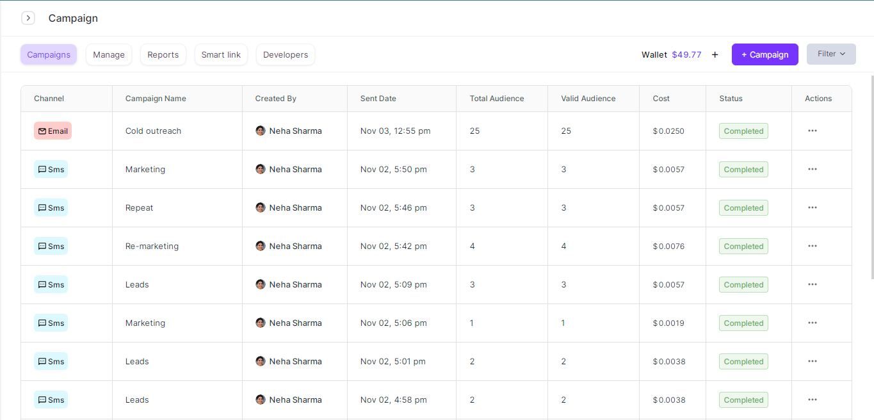Open actions for the Marketing Sms campaign
The width and height of the screenshot is (874, 420).
click(812, 169)
